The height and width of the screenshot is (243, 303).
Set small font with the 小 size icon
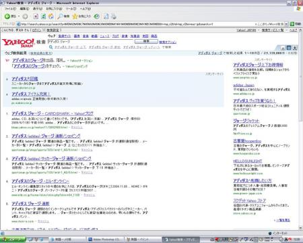click(283, 48)
